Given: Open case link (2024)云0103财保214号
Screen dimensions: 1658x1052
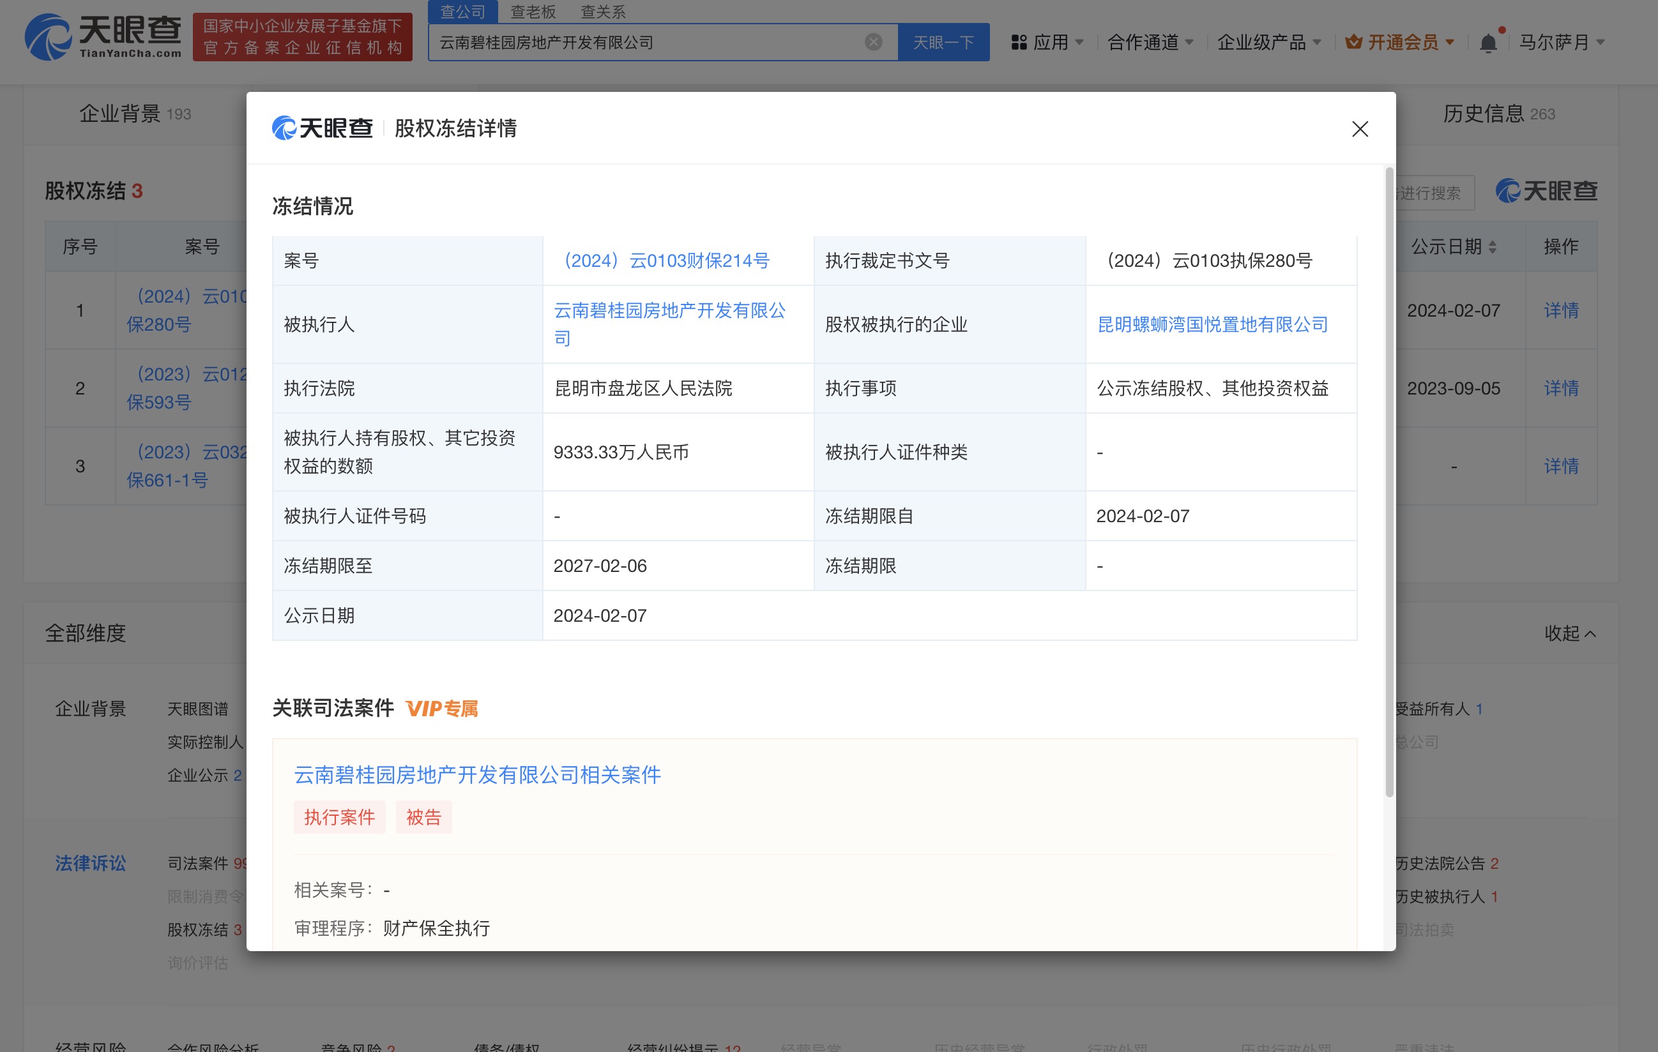Looking at the screenshot, I should [665, 260].
